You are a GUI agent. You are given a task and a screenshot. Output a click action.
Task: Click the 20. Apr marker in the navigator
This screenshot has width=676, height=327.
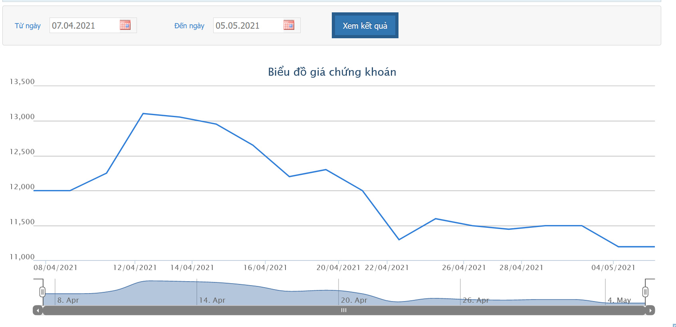[x=354, y=300]
